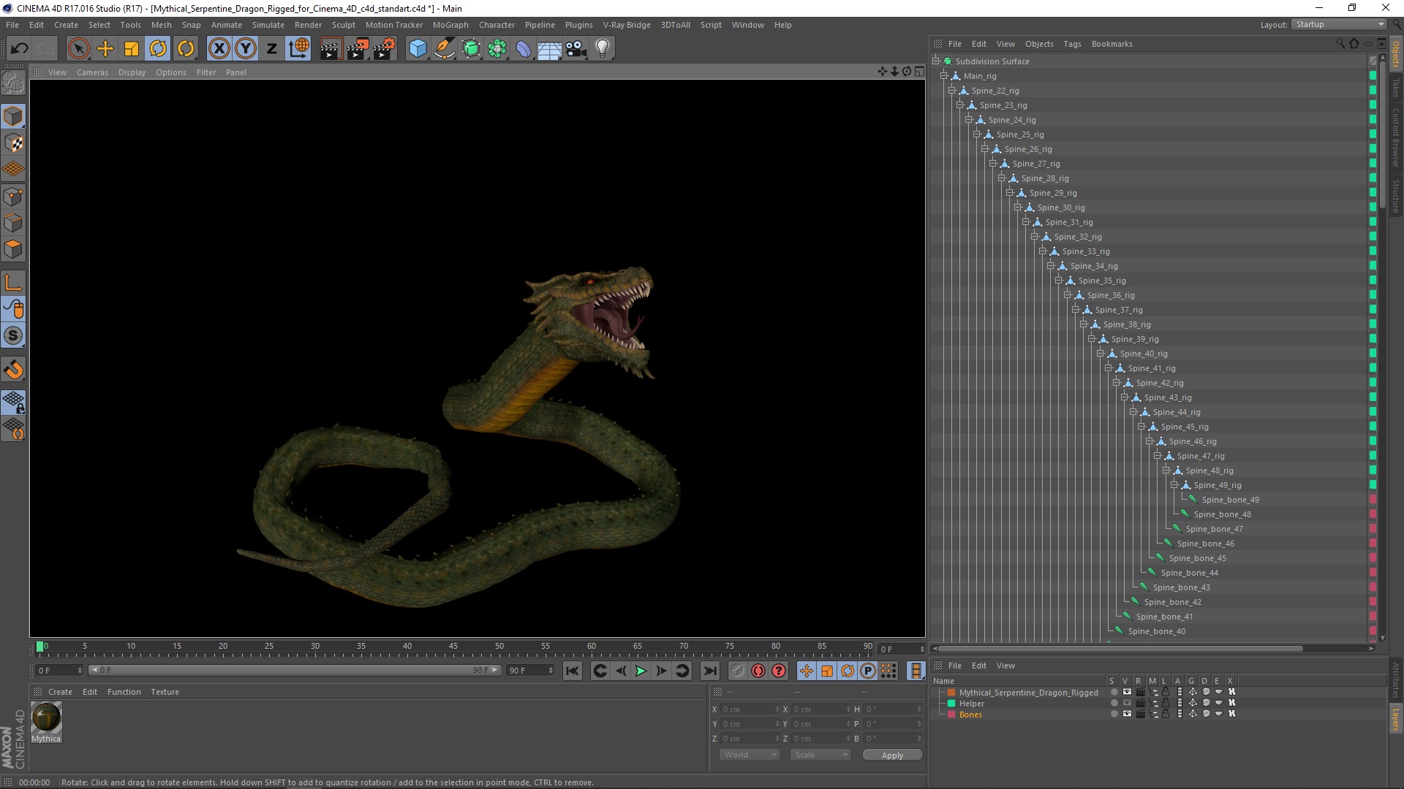Go to end of animation

click(x=709, y=671)
